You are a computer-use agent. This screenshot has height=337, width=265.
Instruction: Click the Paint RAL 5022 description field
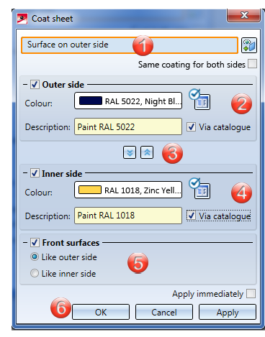coord(128,126)
